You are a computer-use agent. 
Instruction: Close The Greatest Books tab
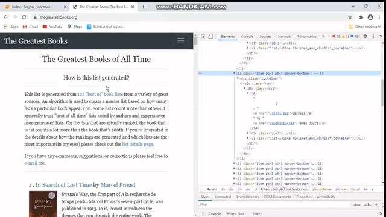133,7
